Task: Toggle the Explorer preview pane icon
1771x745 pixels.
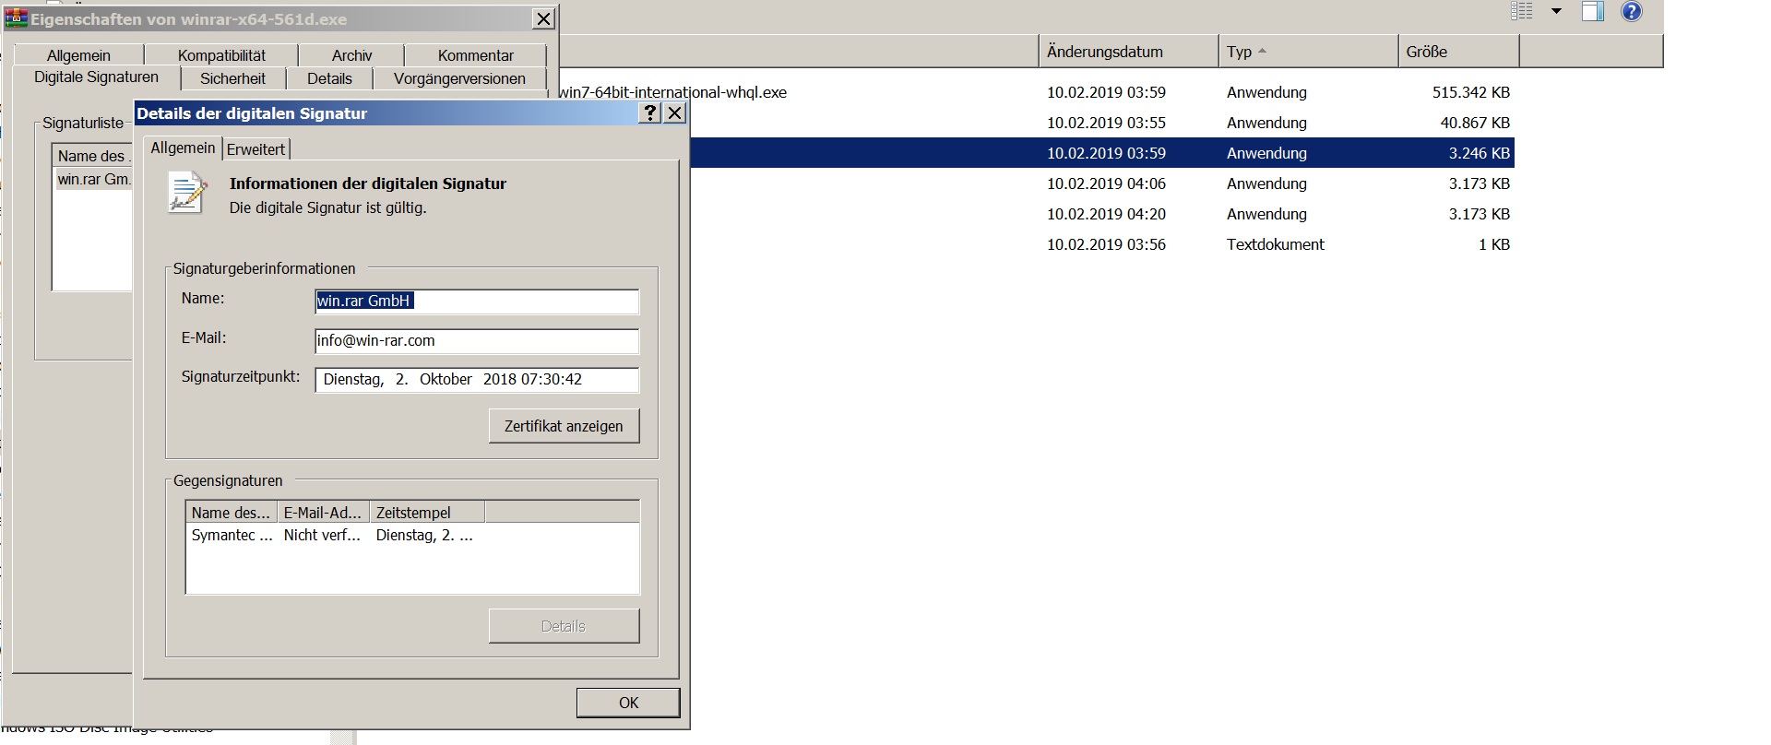Action: [1593, 12]
